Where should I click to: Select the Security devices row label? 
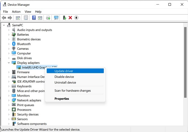pyautogui.click(x=28, y=114)
